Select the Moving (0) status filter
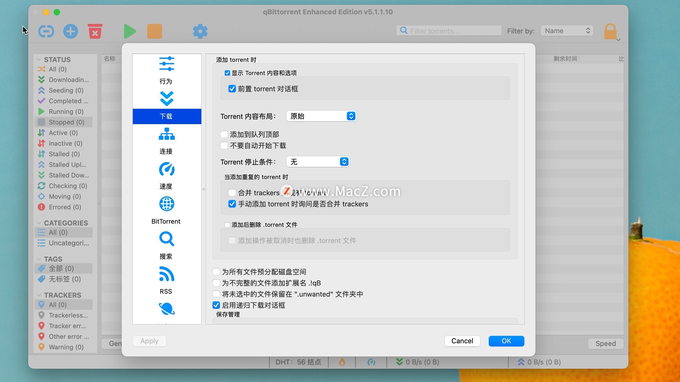Screen dimensions: 680x382 (x=64, y=196)
